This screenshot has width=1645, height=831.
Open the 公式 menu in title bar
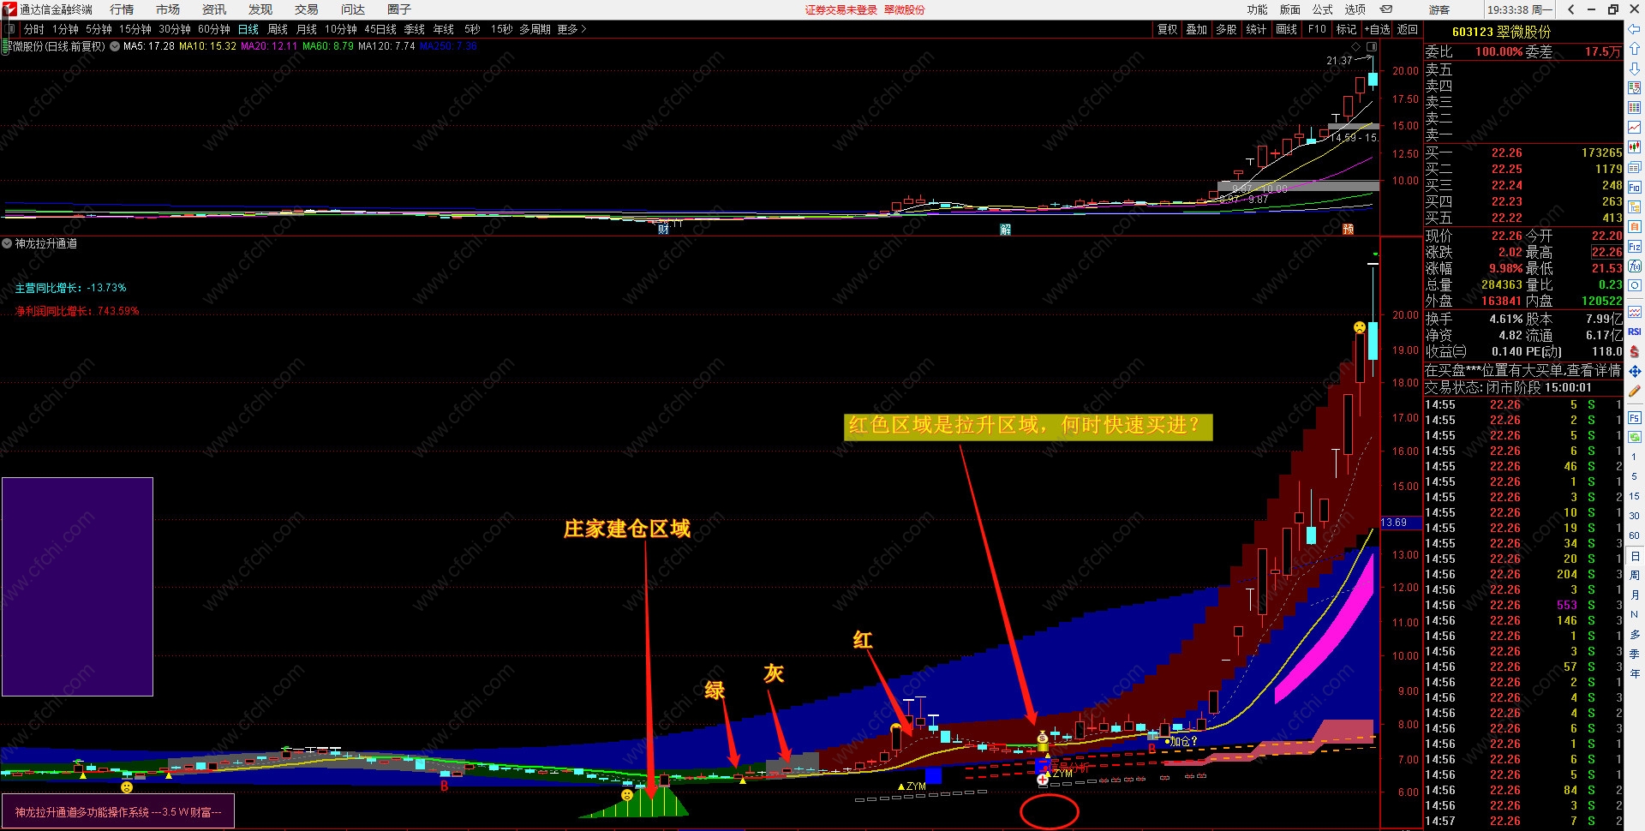click(1323, 9)
